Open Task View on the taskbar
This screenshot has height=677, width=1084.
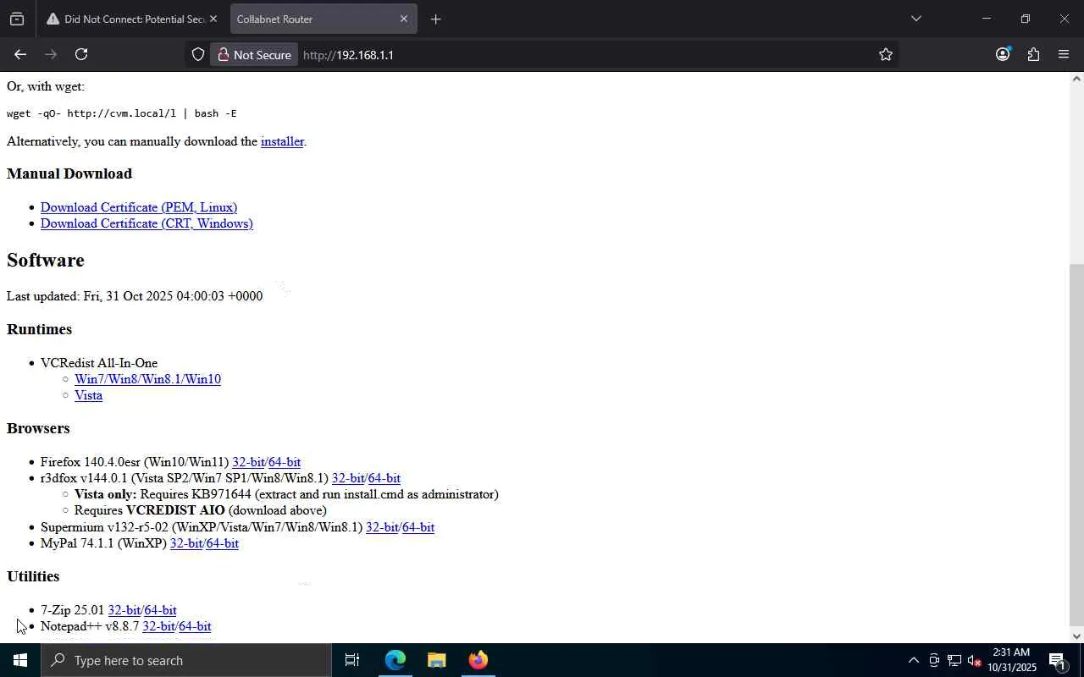[x=352, y=660]
